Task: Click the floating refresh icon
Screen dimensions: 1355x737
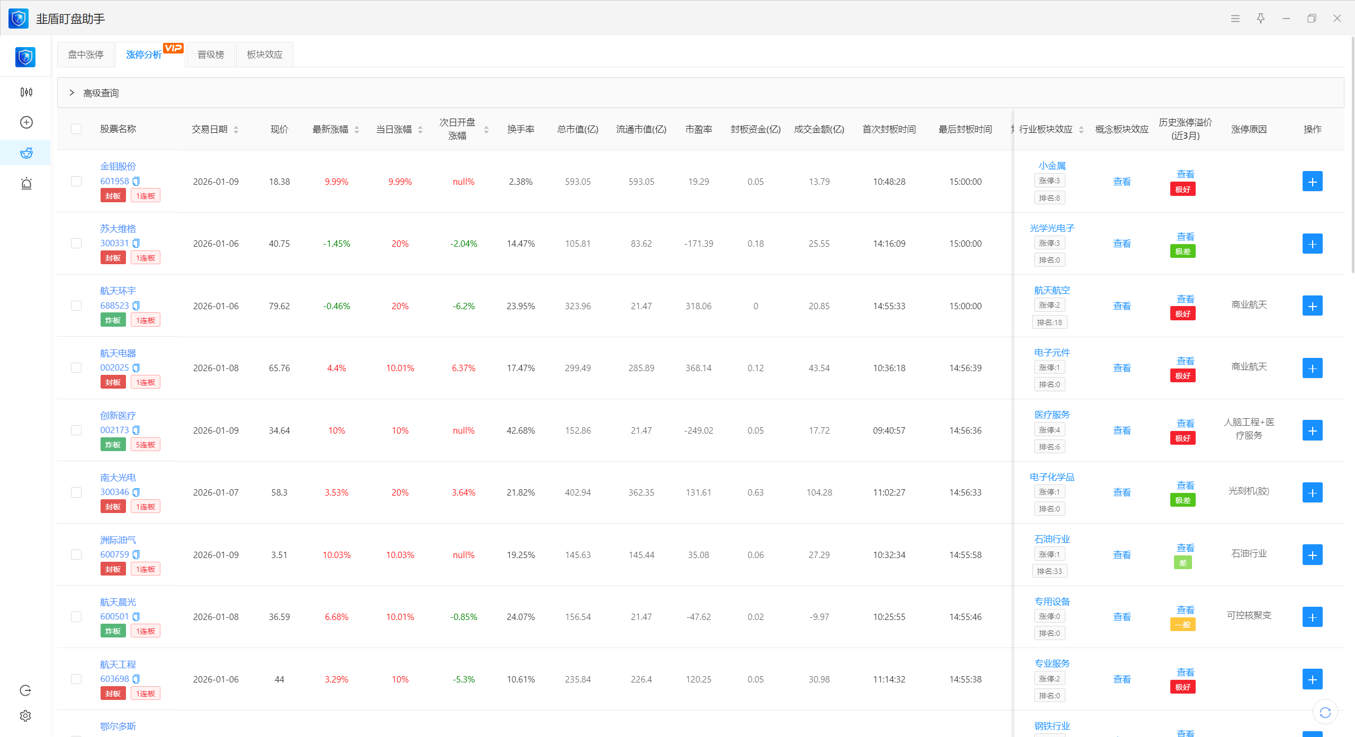Action: [x=1325, y=713]
